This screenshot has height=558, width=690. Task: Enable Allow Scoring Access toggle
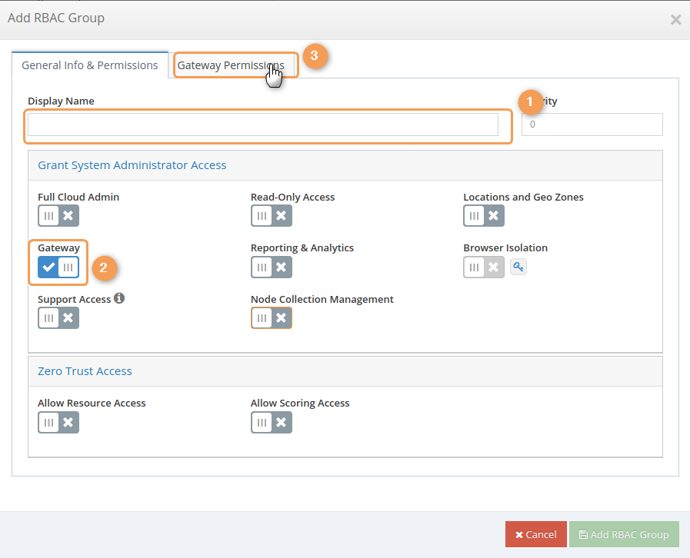click(271, 422)
